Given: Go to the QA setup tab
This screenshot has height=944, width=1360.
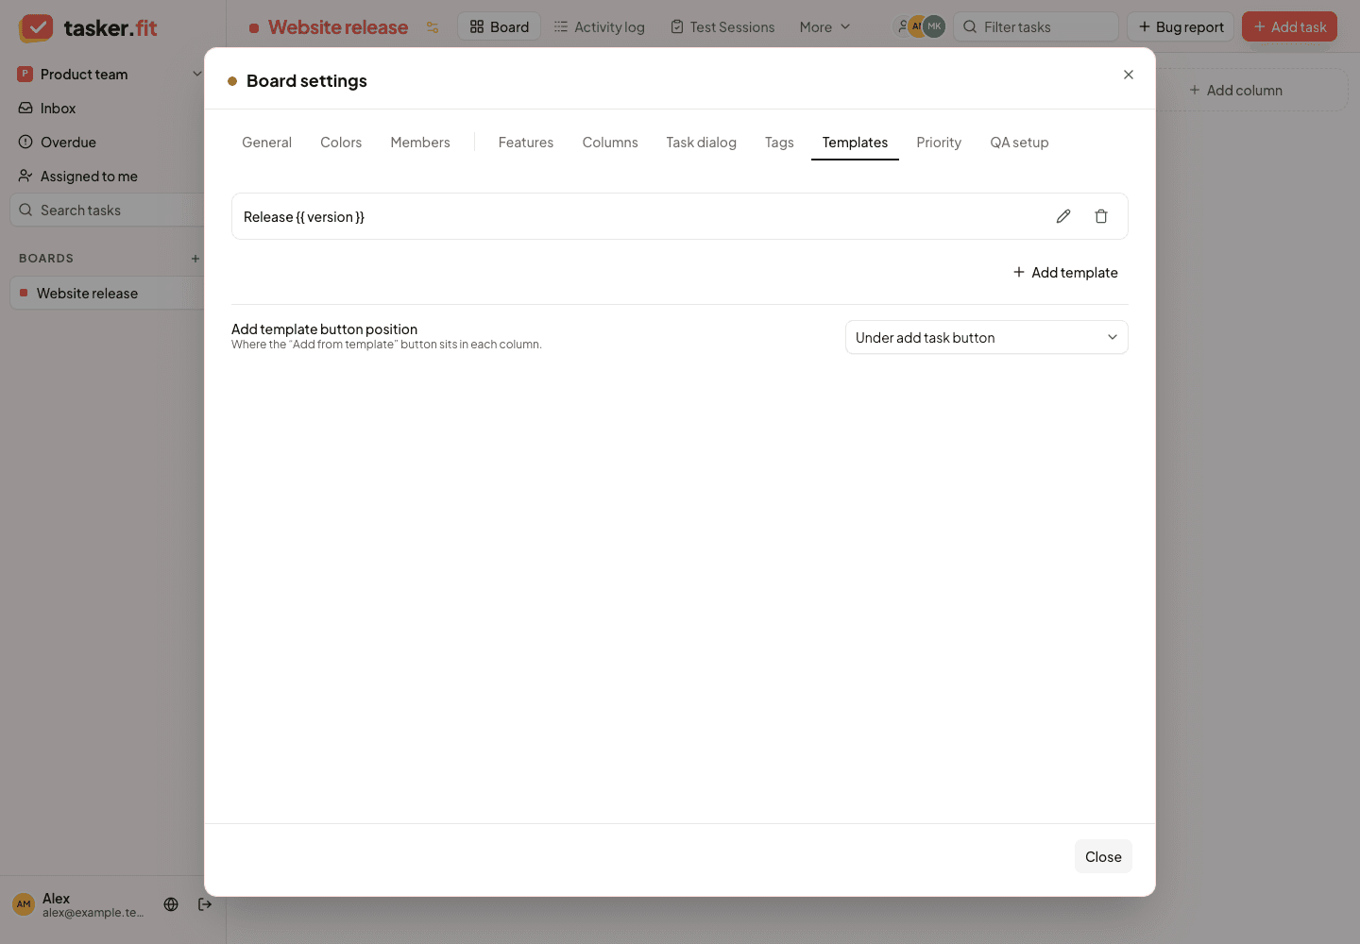Looking at the screenshot, I should tap(1019, 143).
